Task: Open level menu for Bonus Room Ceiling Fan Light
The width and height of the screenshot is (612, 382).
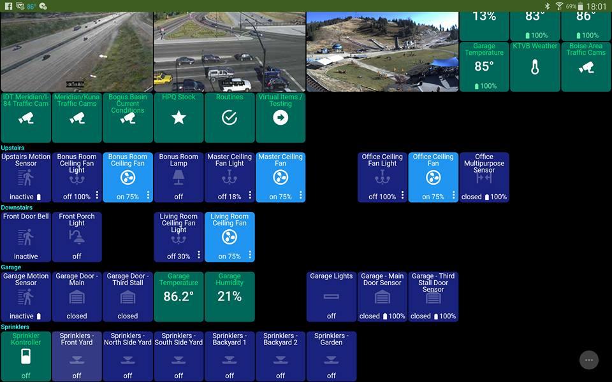Action: point(97,195)
